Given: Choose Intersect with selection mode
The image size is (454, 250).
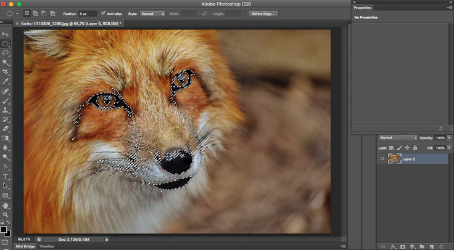Looking at the screenshot, I should point(52,14).
